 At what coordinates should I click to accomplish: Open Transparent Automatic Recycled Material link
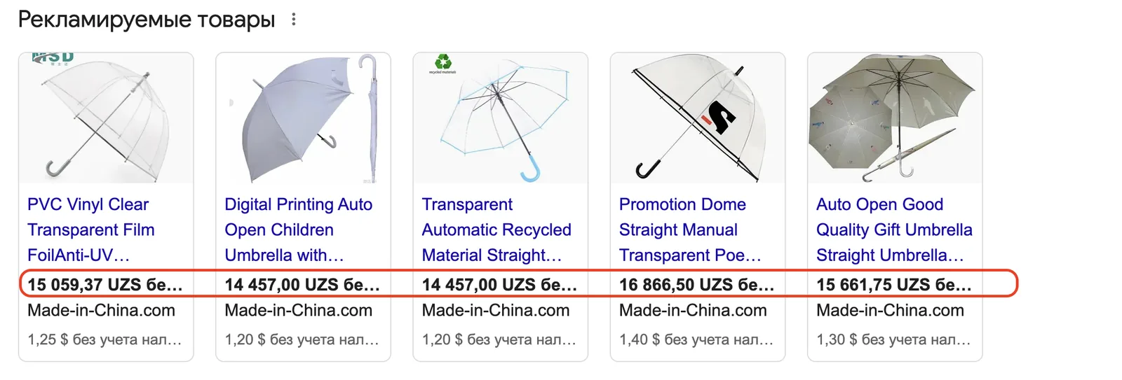(x=496, y=230)
